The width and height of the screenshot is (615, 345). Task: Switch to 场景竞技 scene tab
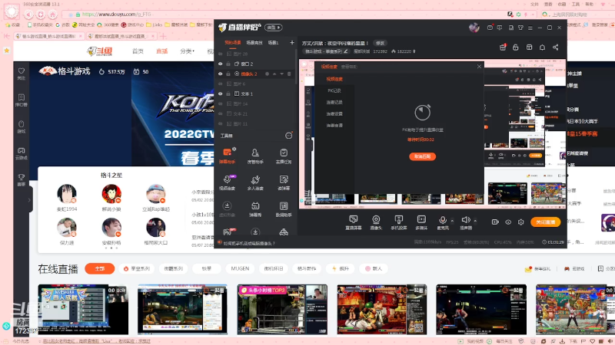[x=254, y=42]
